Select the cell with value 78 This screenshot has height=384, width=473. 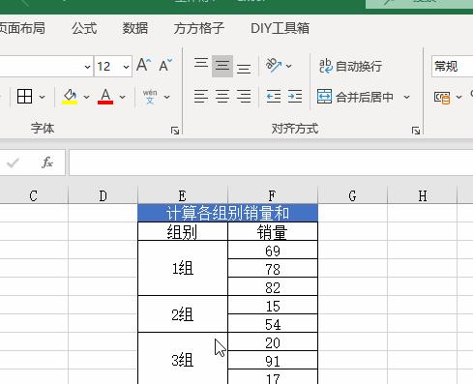pos(273,269)
